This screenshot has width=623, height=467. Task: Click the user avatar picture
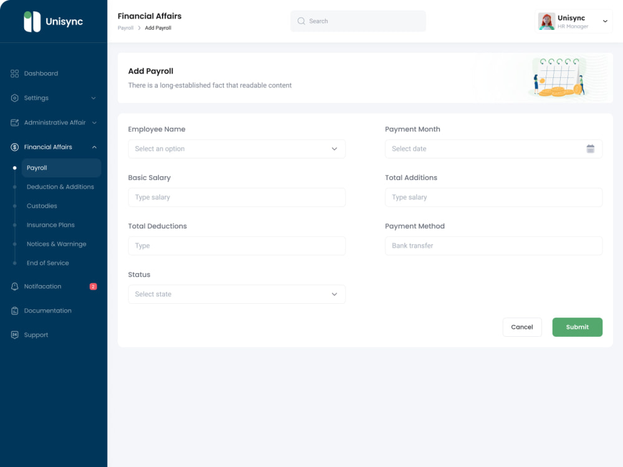click(546, 21)
